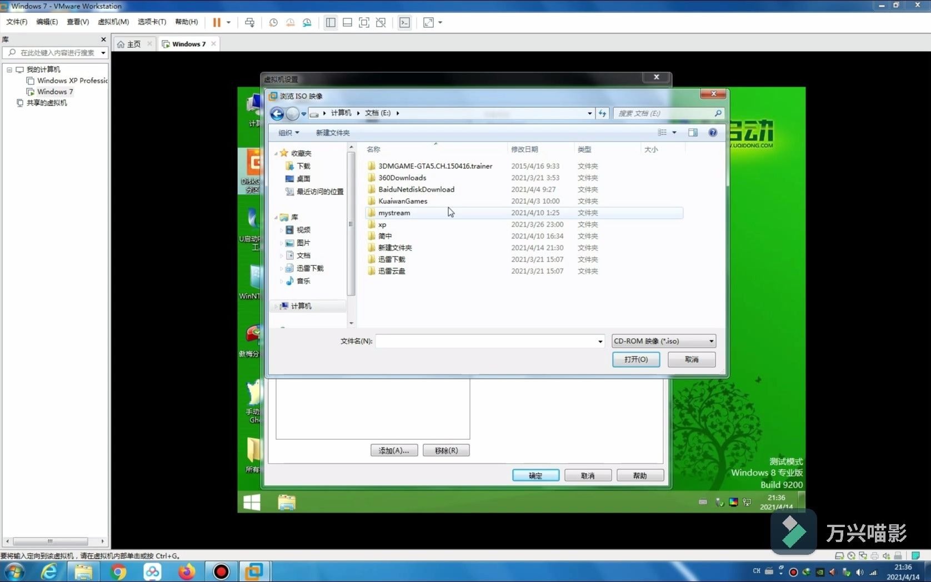Click the host volume speaker tray icon
Viewport: 931px width, 582px height.
point(859,572)
